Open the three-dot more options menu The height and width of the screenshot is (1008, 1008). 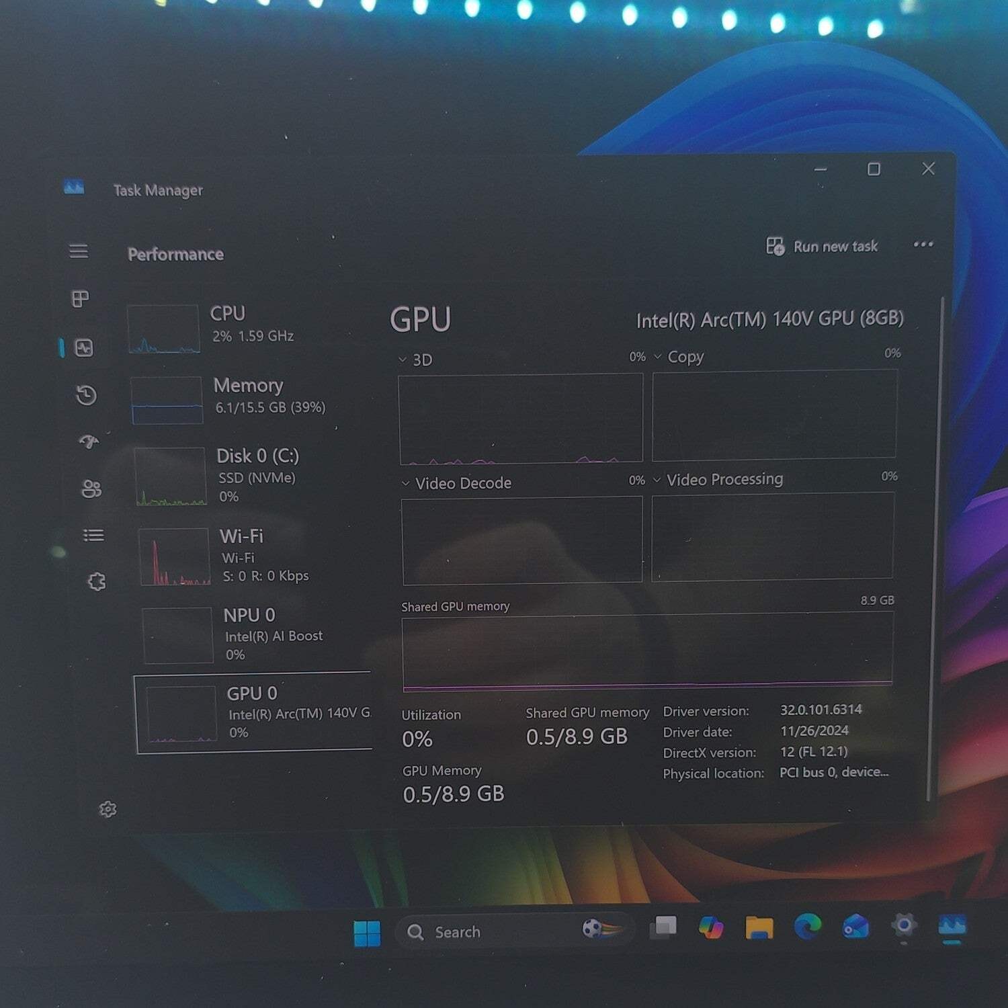923,244
